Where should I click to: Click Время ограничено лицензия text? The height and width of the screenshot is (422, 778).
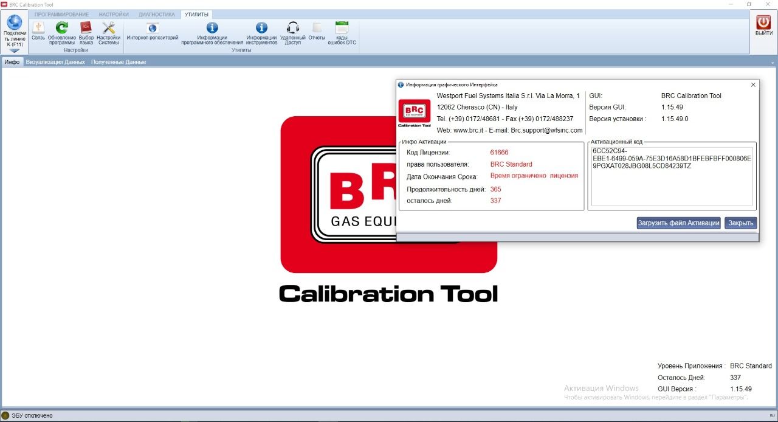534,176
